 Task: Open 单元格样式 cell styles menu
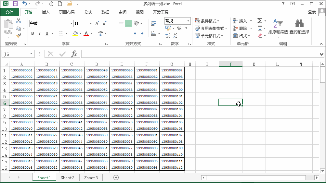pos(209,36)
